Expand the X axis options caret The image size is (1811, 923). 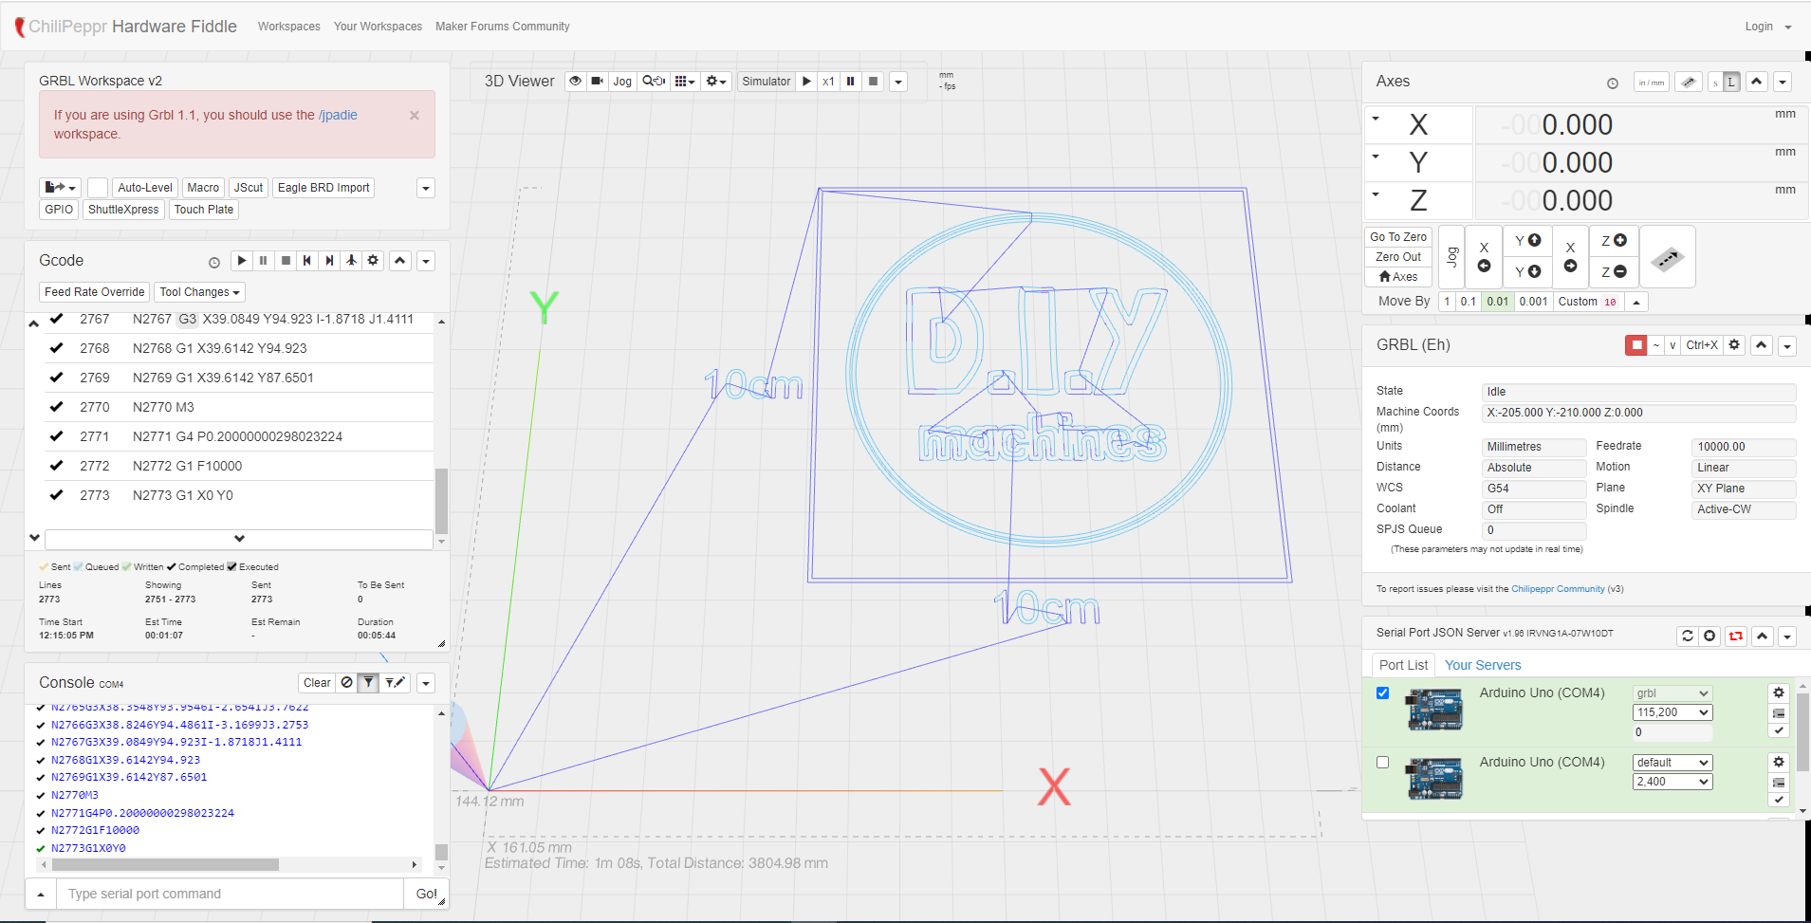click(x=1376, y=120)
